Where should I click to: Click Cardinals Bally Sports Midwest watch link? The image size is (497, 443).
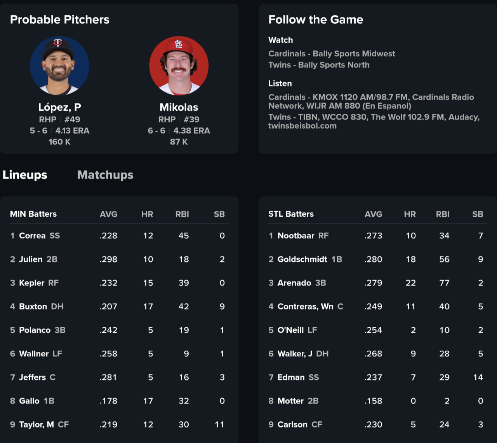[x=332, y=54]
